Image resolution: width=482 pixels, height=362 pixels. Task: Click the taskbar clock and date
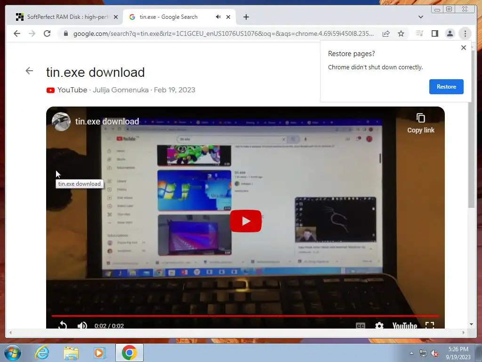[x=458, y=353]
